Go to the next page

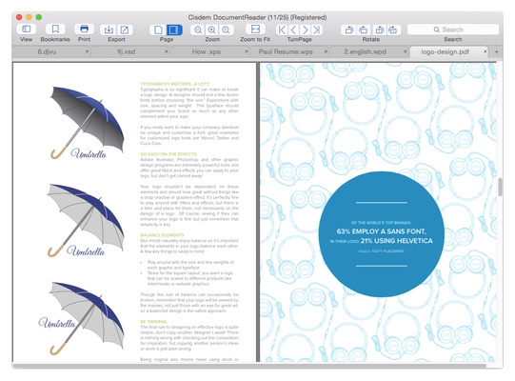click(x=306, y=30)
